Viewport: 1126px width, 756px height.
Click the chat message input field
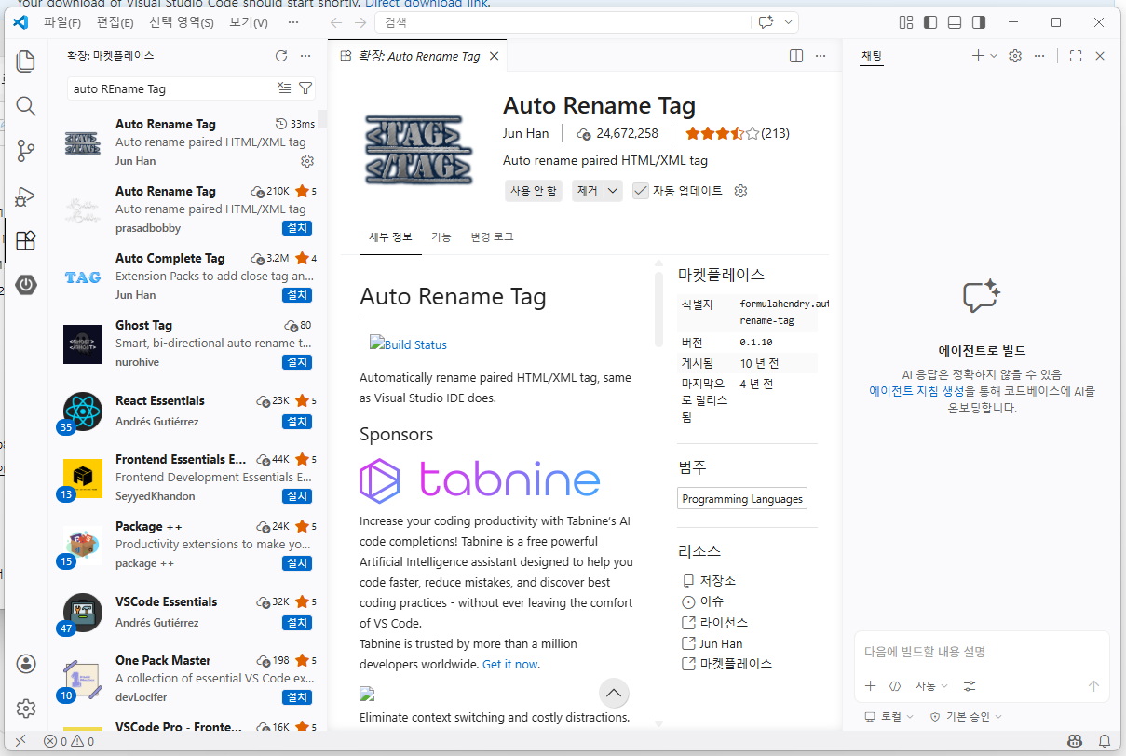[x=982, y=652]
